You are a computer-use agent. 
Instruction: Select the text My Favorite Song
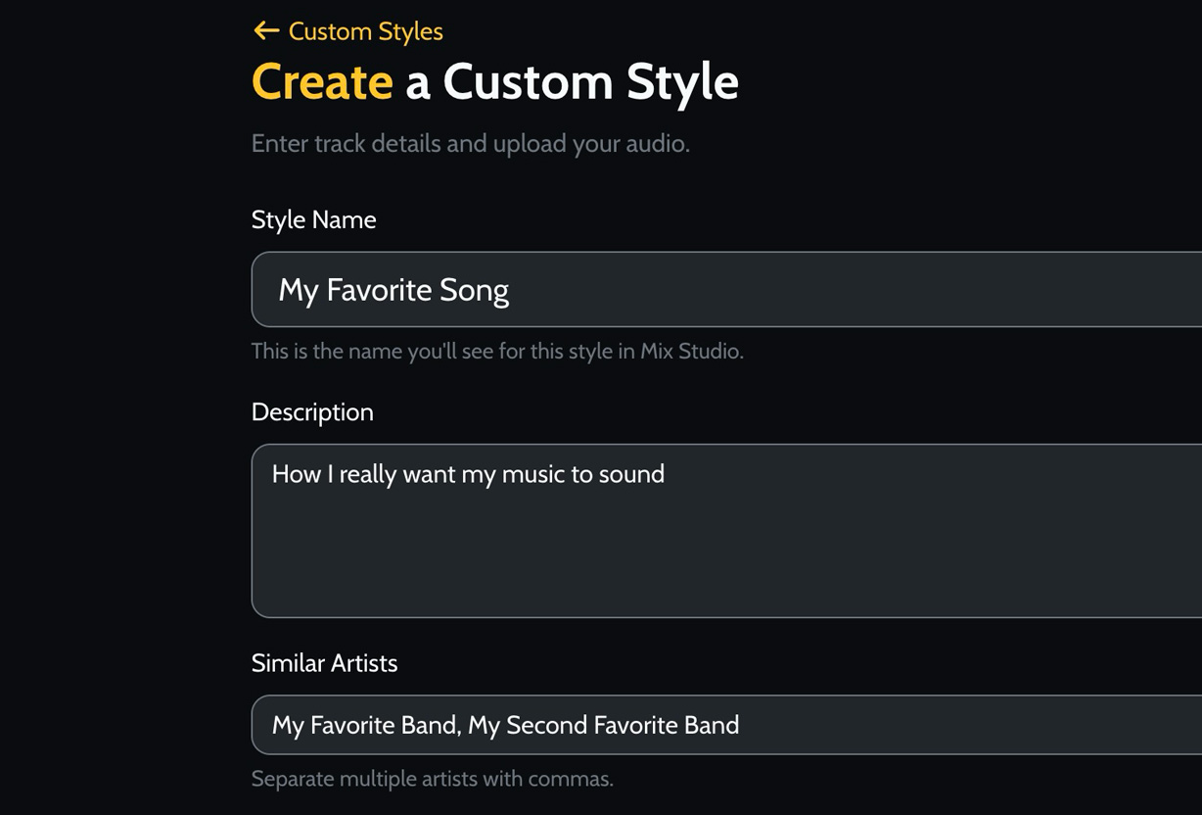click(x=393, y=289)
